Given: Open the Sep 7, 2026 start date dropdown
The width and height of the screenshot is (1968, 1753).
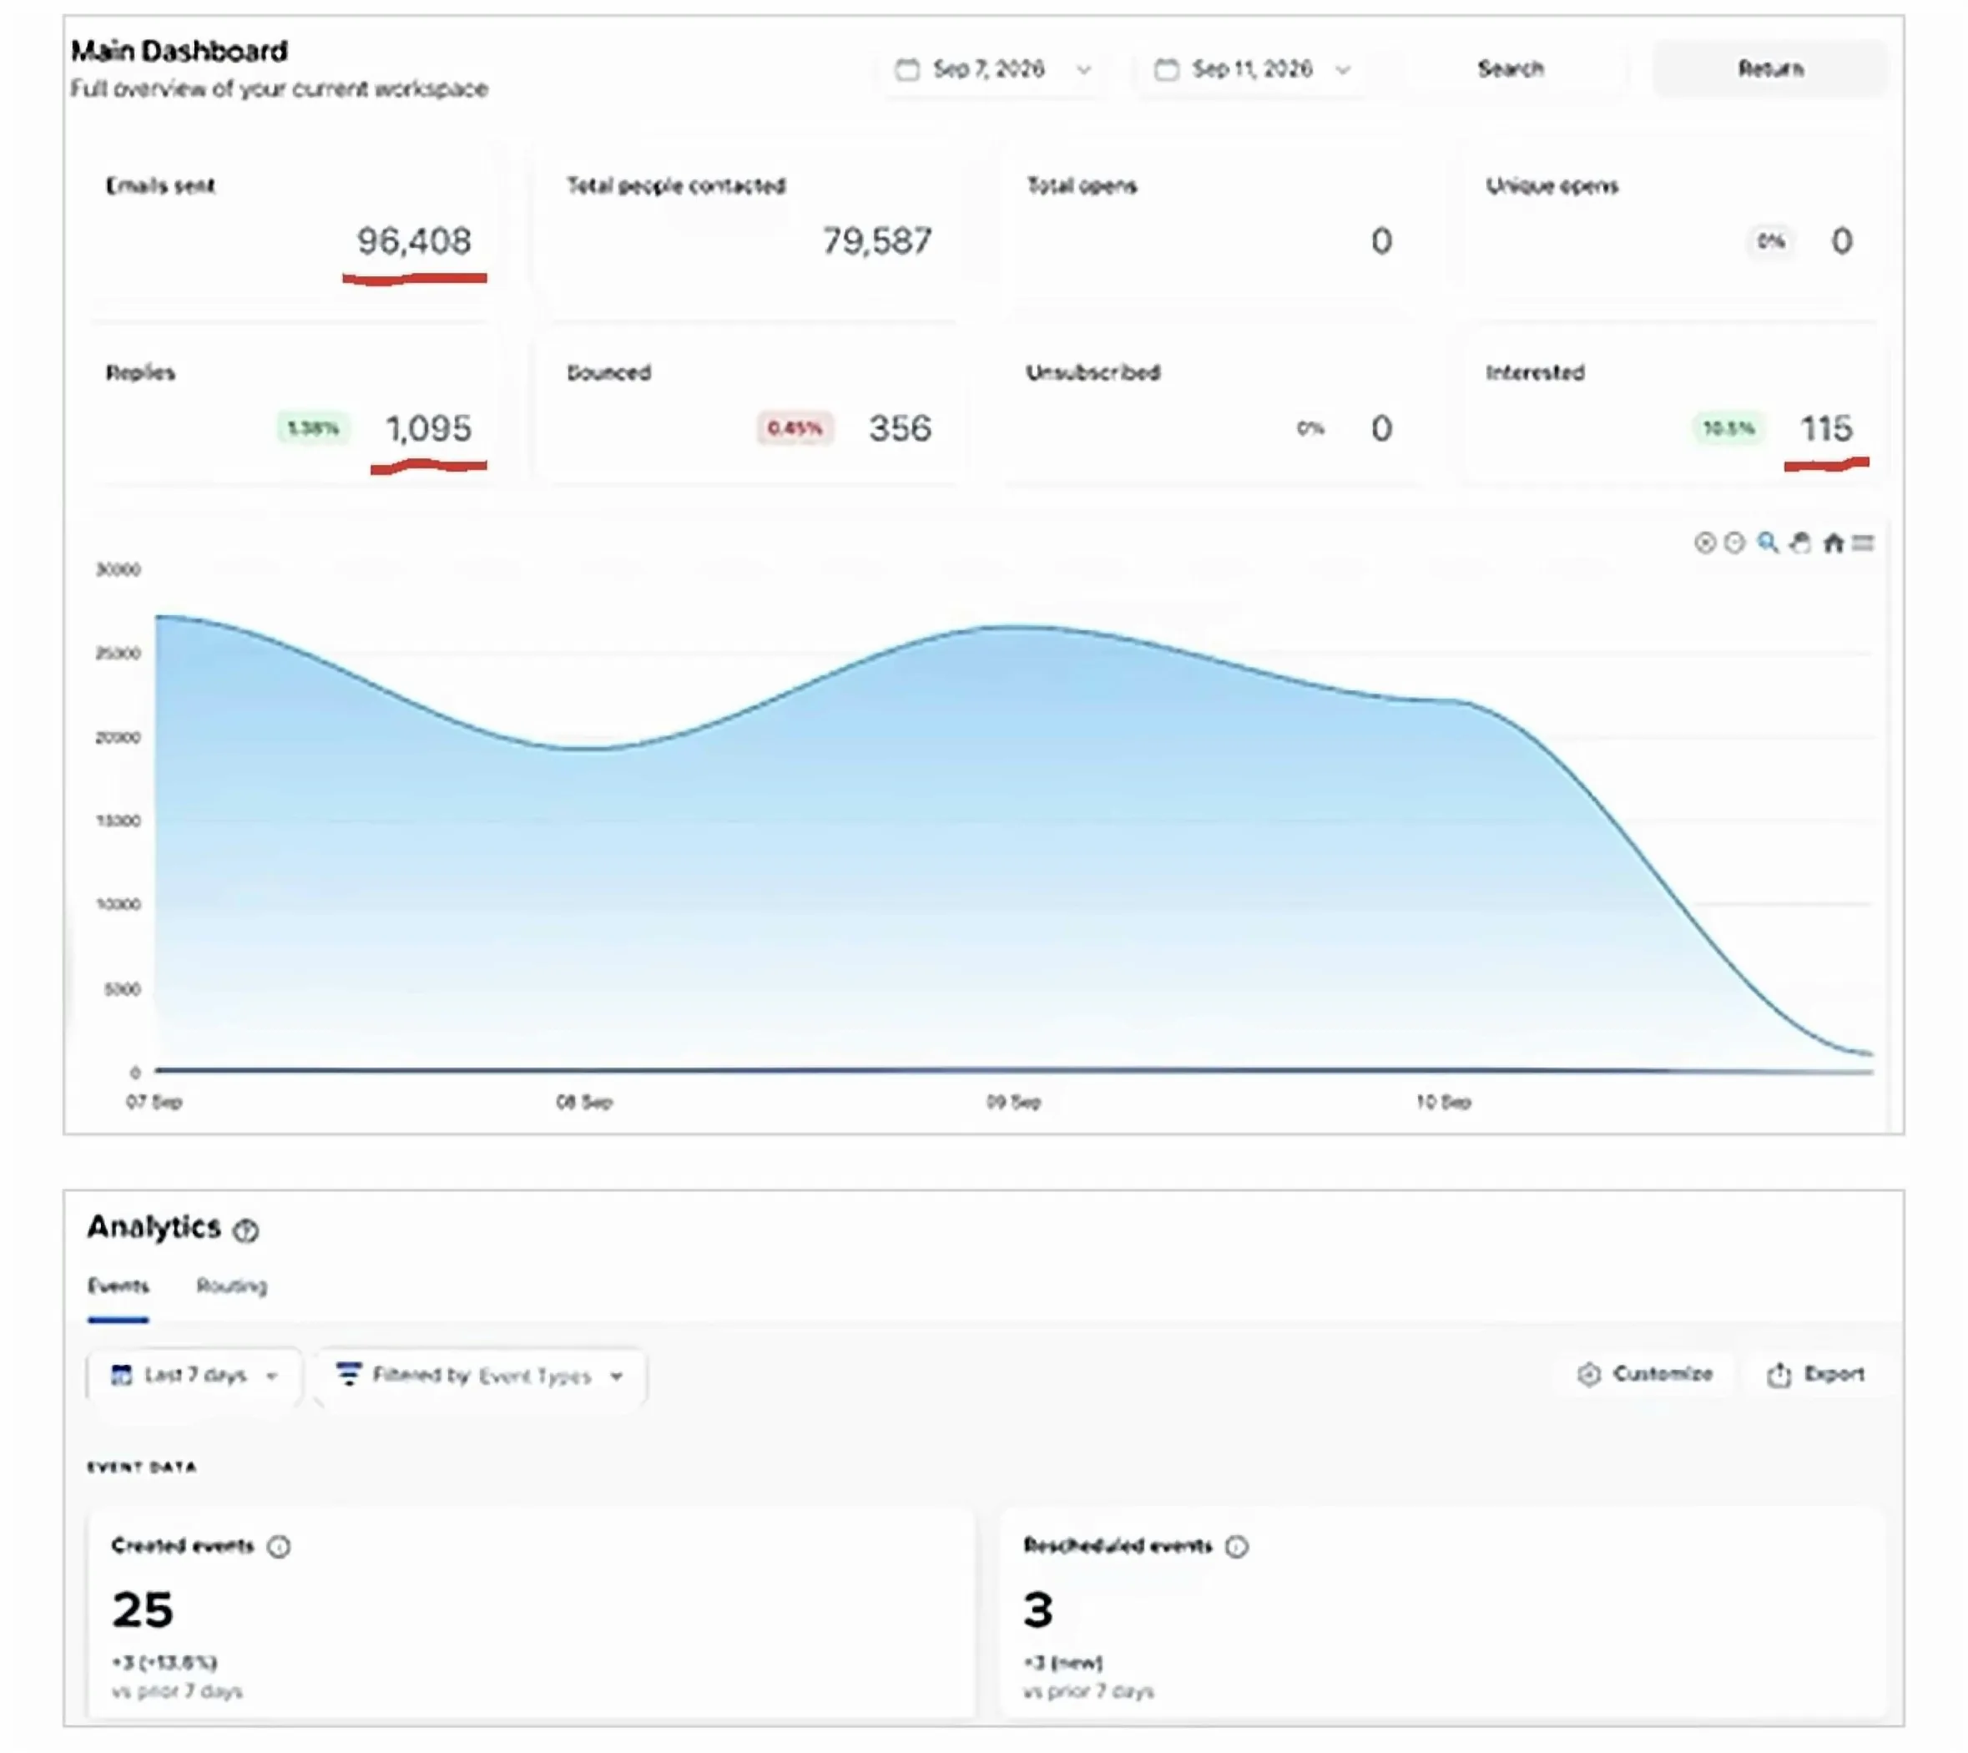Looking at the screenshot, I should tap(994, 69).
